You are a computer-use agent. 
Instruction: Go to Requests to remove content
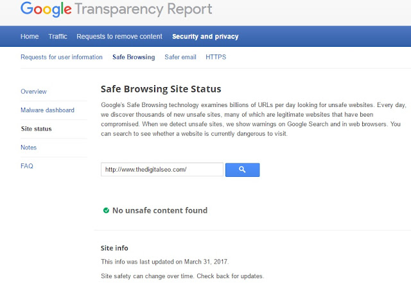click(x=119, y=37)
